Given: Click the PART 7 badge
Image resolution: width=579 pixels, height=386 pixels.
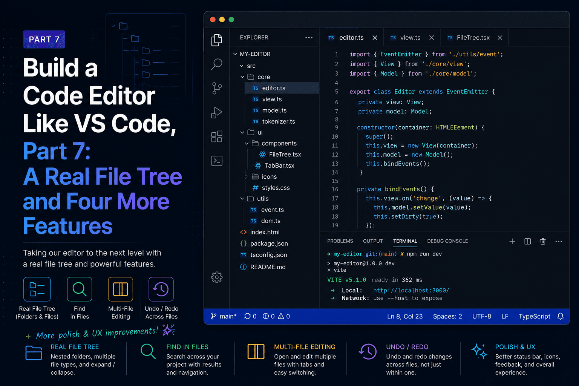Looking at the screenshot, I should coord(44,39).
